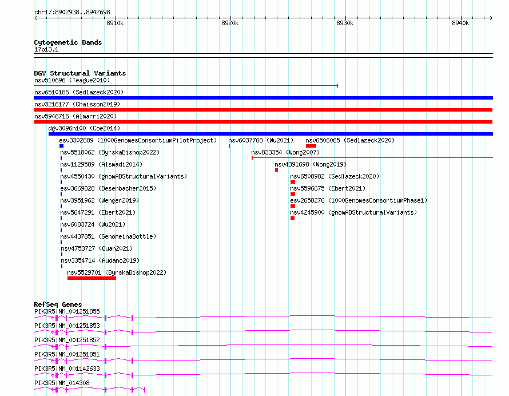The height and width of the screenshot is (396, 509).
Task: Click the RefSeq Genes track title
Action: pyautogui.click(x=58, y=304)
